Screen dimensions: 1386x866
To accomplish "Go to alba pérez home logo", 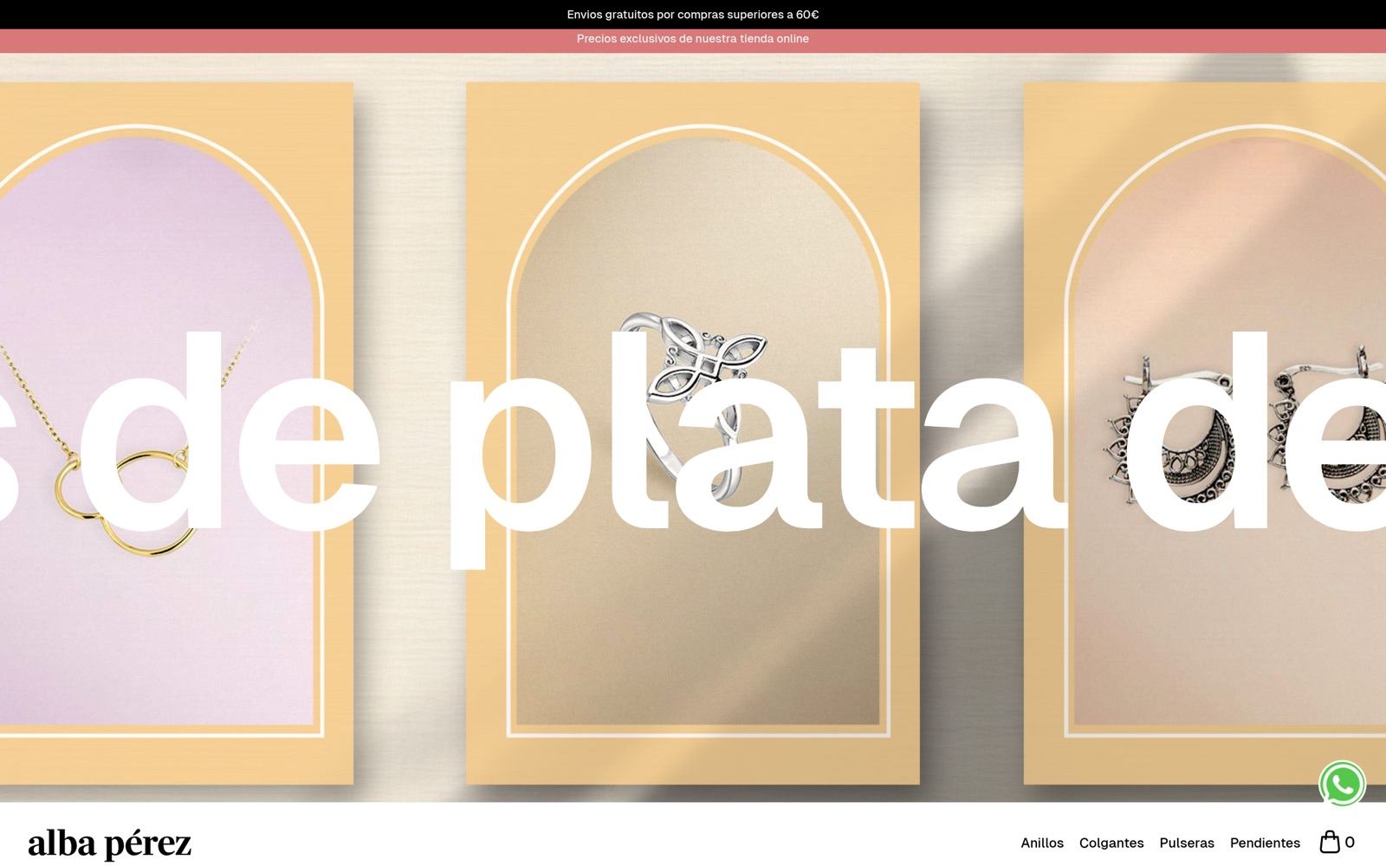I will (x=109, y=843).
